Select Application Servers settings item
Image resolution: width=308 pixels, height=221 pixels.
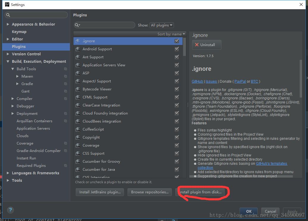(33, 128)
